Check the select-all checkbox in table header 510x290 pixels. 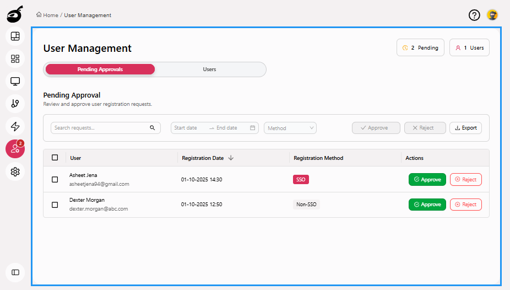[55, 158]
